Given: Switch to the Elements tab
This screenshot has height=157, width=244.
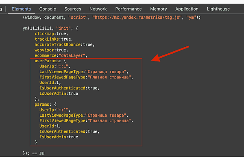Looking at the screenshot, I should point(22,9).
